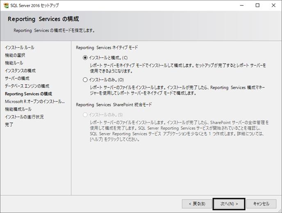The height and width of the screenshot is (213, 282).
Task: Select the Reporting Services の構成 sidebar step
Action: pos(28,94)
